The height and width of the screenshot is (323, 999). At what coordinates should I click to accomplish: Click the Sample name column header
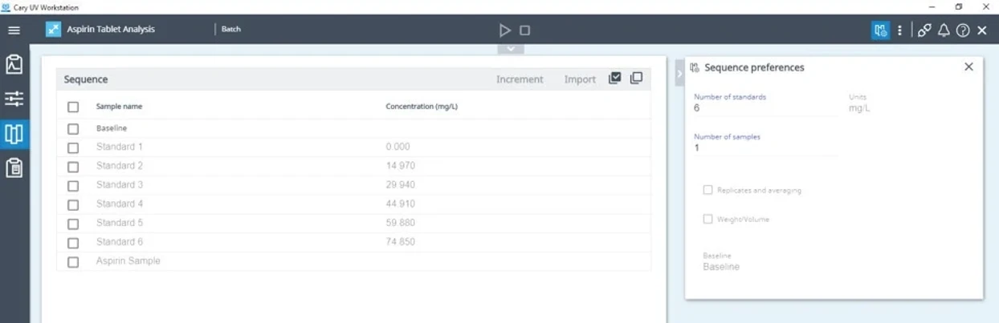119,107
